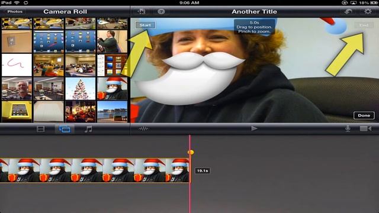Toggle audio waveforms display
The width and height of the screenshot is (379, 213).
coord(143,129)
